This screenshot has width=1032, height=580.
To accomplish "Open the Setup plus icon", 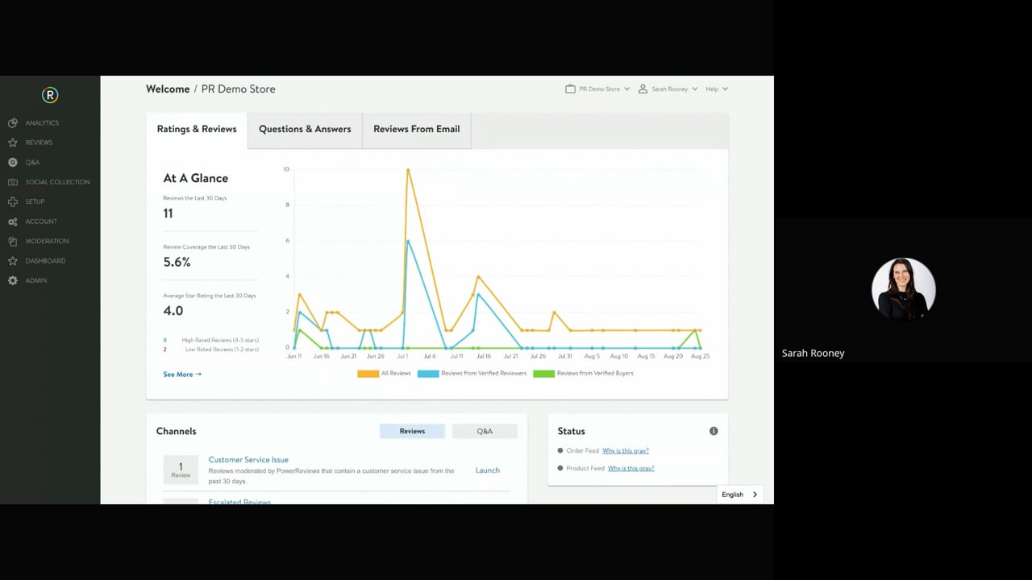I will [12, 201].
